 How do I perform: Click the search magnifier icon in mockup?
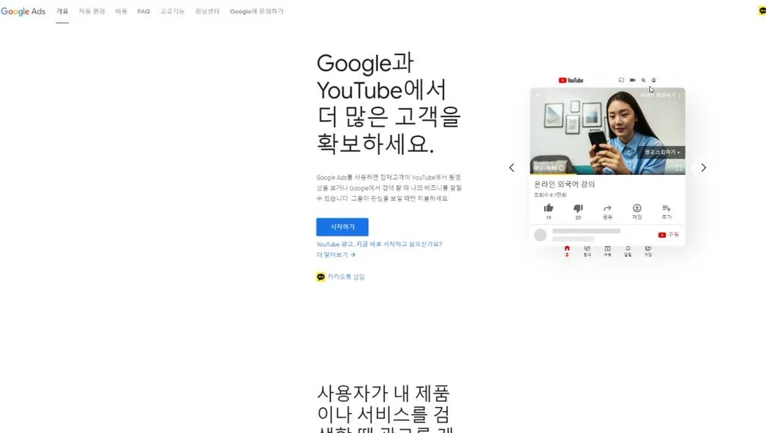[643, 81]
